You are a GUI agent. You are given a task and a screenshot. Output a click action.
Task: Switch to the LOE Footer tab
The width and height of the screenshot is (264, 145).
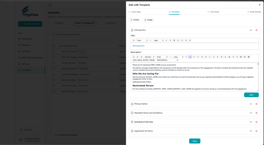tap(213, 12)
